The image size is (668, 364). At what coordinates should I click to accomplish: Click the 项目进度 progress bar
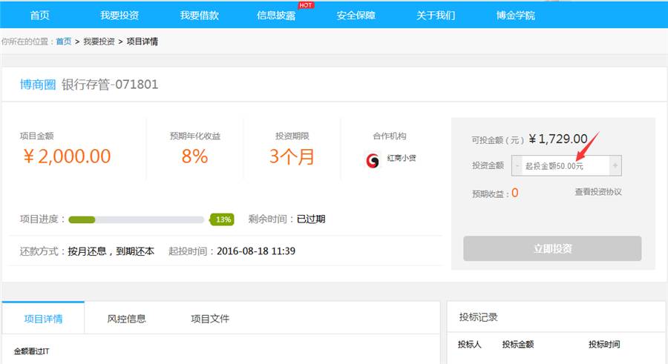click(x=136, y=219)
